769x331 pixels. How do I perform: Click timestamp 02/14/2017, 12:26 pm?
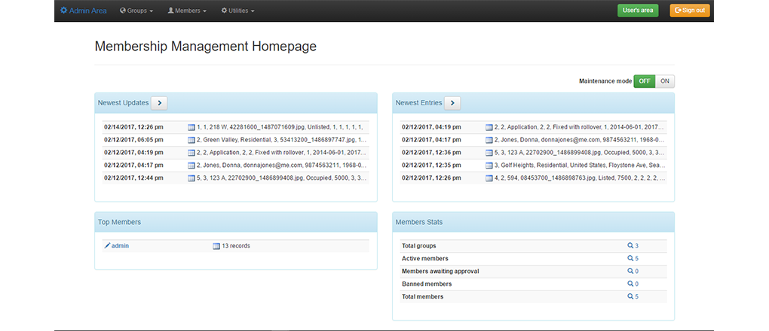point(133,127)
